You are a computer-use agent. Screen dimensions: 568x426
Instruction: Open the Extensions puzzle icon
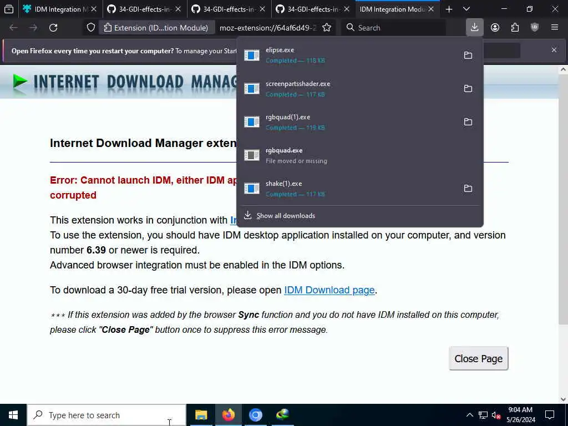515,27
